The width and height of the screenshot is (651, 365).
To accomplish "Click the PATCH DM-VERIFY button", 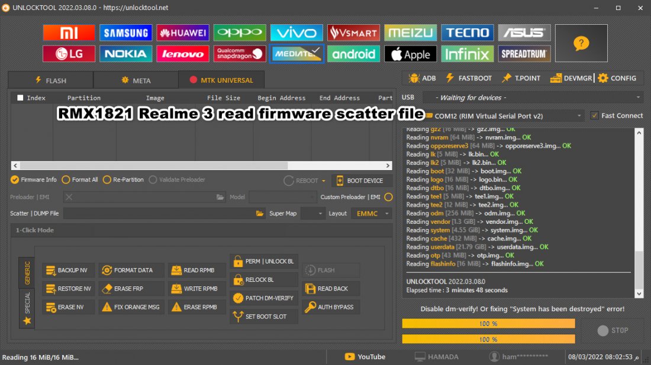I will (x=263, y=298).
